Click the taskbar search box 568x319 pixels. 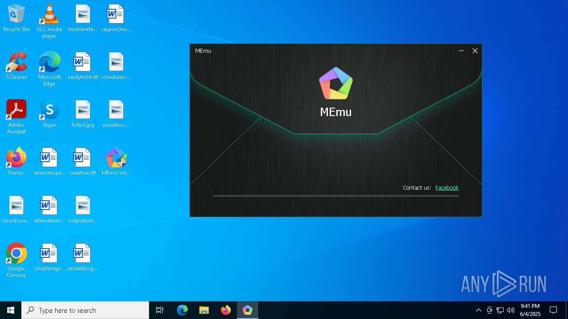85,310
